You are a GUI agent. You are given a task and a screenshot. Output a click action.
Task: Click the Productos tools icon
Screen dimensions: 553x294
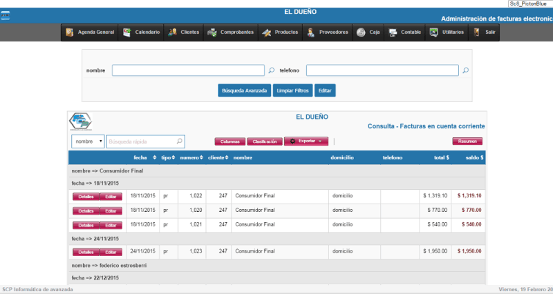[267, 32]
